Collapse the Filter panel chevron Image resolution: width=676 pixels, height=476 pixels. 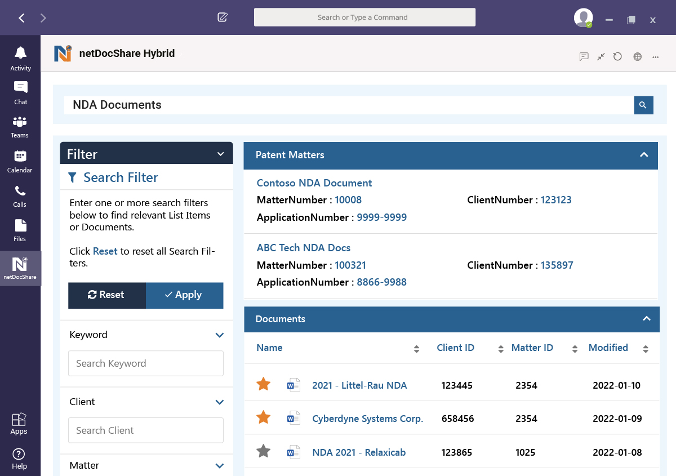coord(220,154)
